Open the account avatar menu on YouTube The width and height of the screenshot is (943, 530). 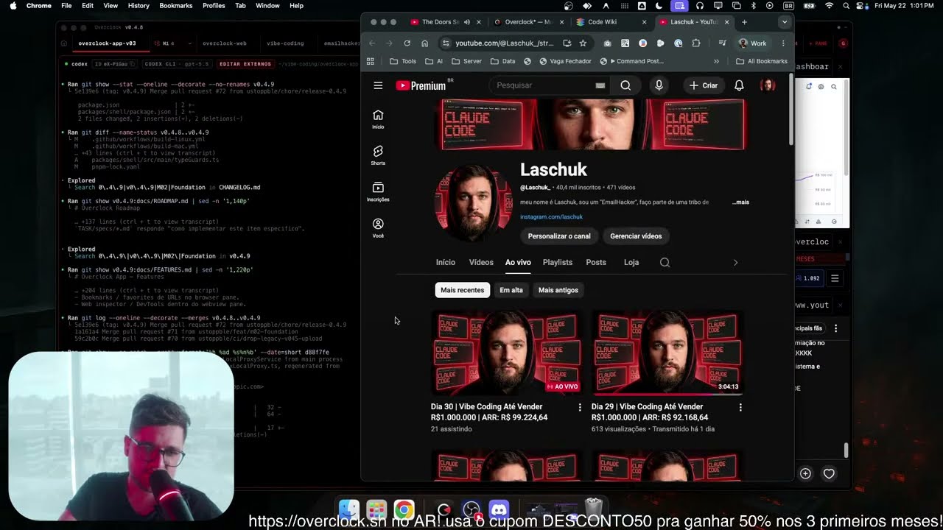(x=768, y=85)
